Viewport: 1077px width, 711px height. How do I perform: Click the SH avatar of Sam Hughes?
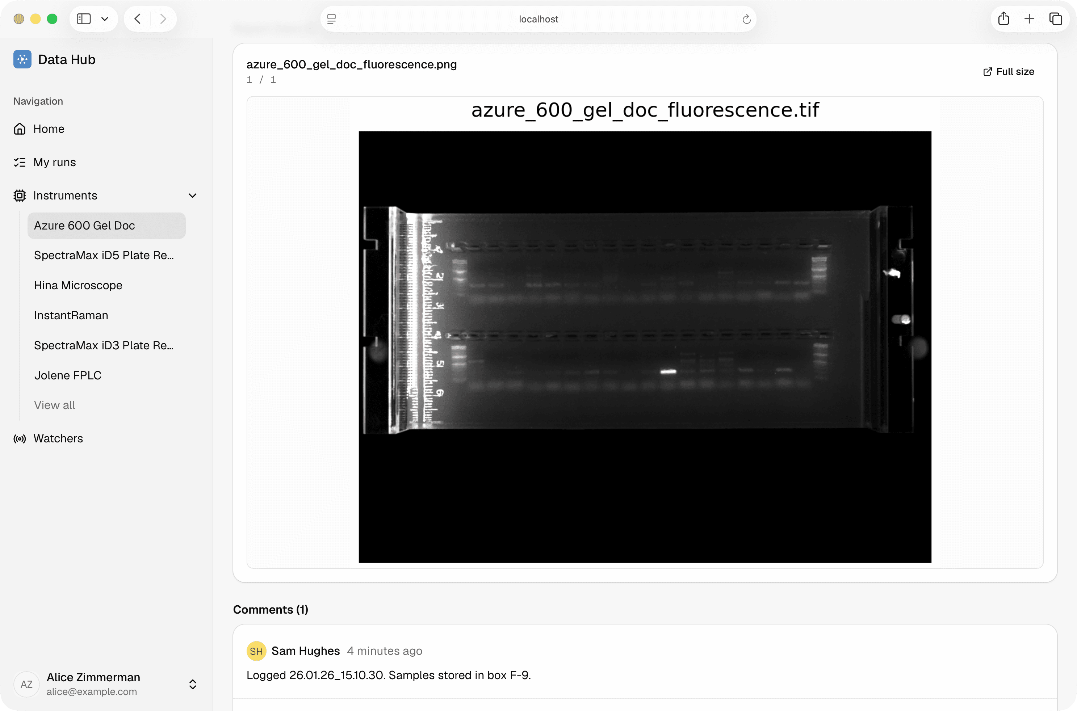pyautogui.click(x=256, y=651)
